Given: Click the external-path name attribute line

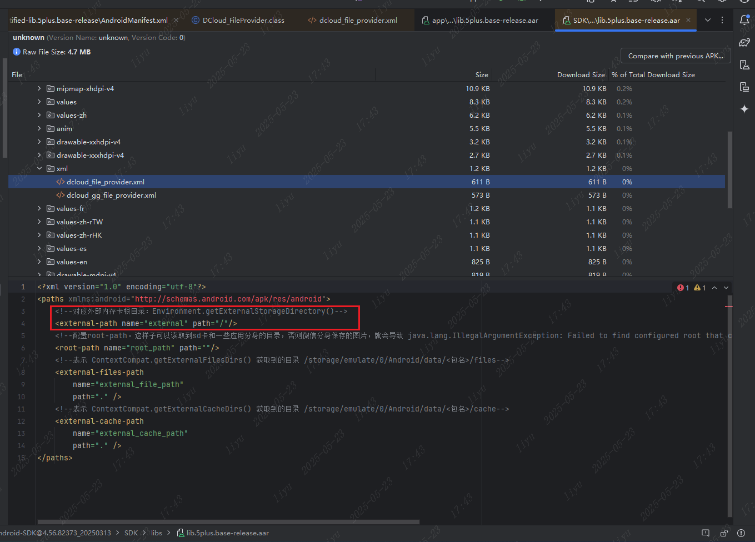Looking at the screenshot, I should pyautogui.click(x=146, y=324).
